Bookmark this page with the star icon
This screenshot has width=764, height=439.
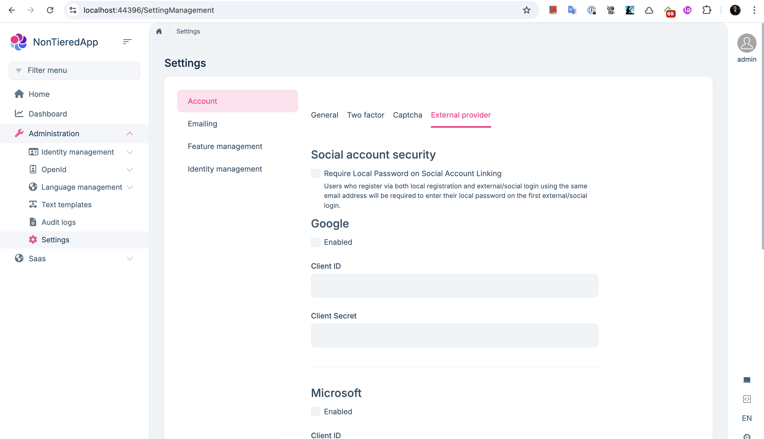click(x=526, y=10)
